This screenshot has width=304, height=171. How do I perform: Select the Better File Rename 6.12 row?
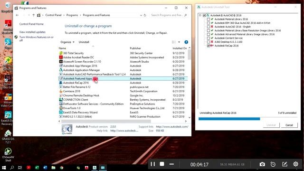(x=123, y=87)
